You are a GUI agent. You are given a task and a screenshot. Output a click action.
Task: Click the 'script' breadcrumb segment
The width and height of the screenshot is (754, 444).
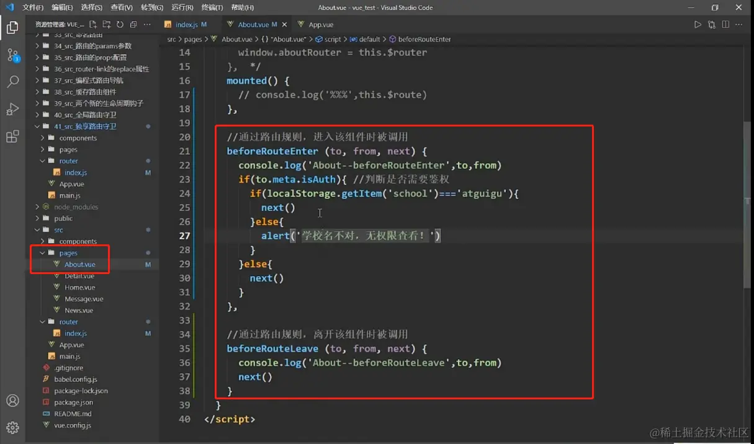click(333, 39)
